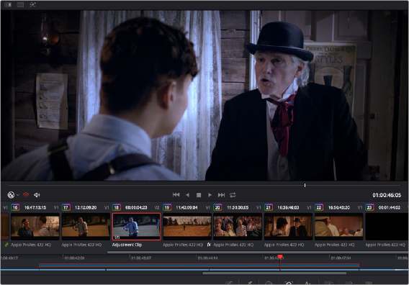Click the 11:42:09:04 clip timecode

click(186, 207)
